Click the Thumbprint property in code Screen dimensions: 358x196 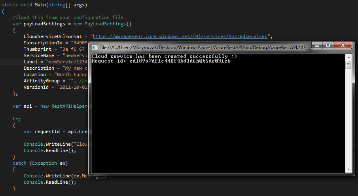point(38,49)
